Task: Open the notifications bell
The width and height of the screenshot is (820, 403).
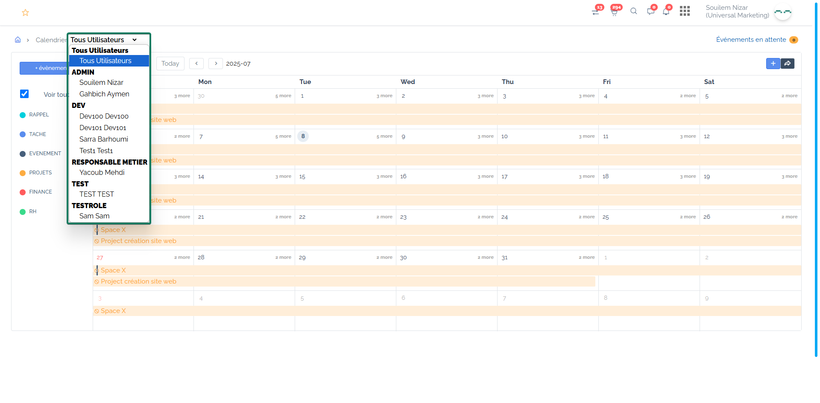Action: 666,12
